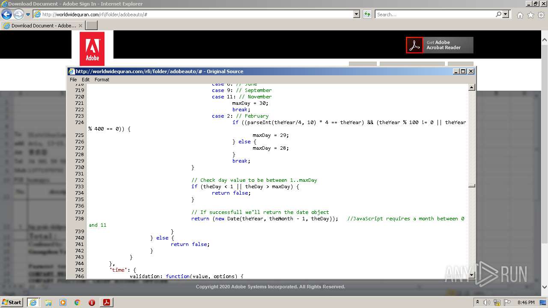Open File Explorer folder taskbar icon

pos(48,302)
